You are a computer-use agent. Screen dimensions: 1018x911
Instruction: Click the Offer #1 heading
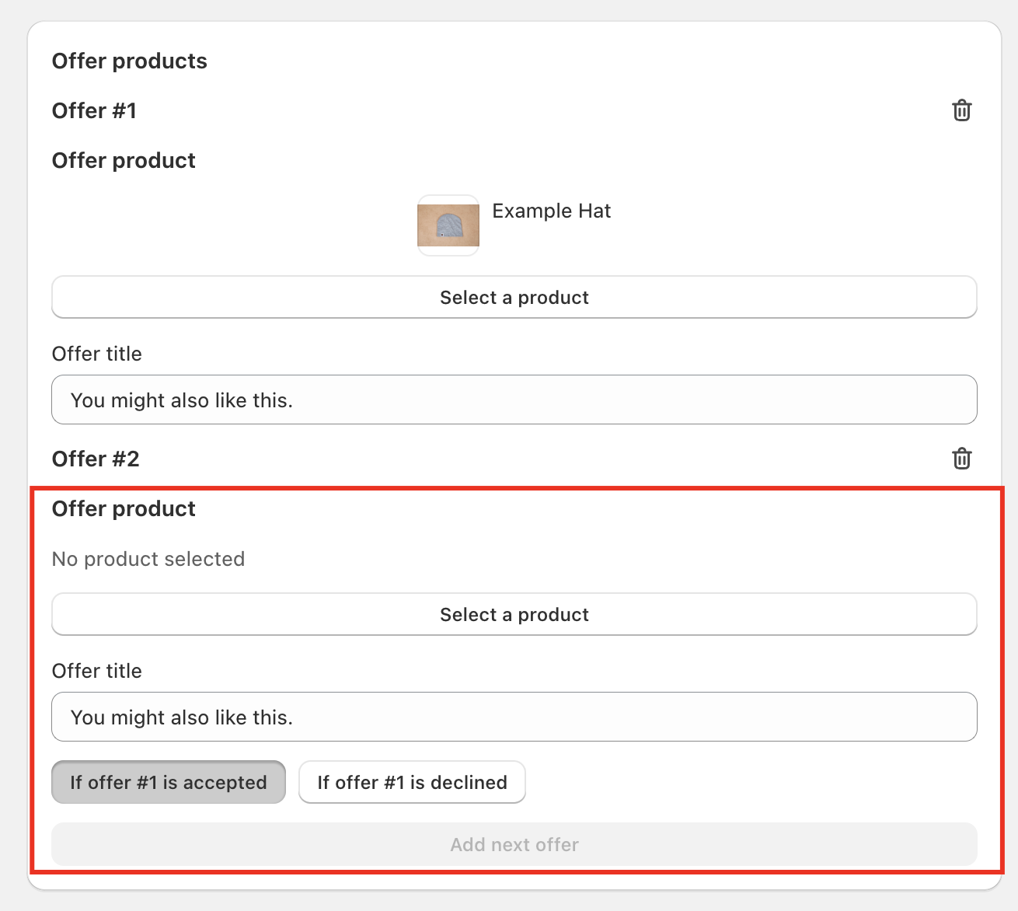[x=94, y=111]
